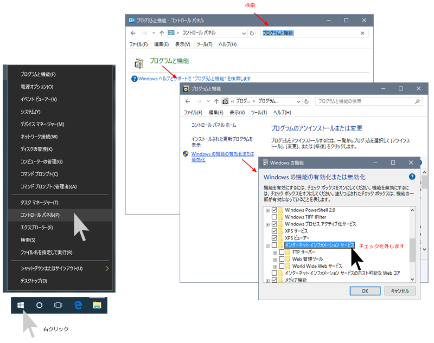The height and width of the screenshot is (343, 434).
Task: Refresh the Control Panel search window
Action: pyautogui.click(x=252, y=33)
